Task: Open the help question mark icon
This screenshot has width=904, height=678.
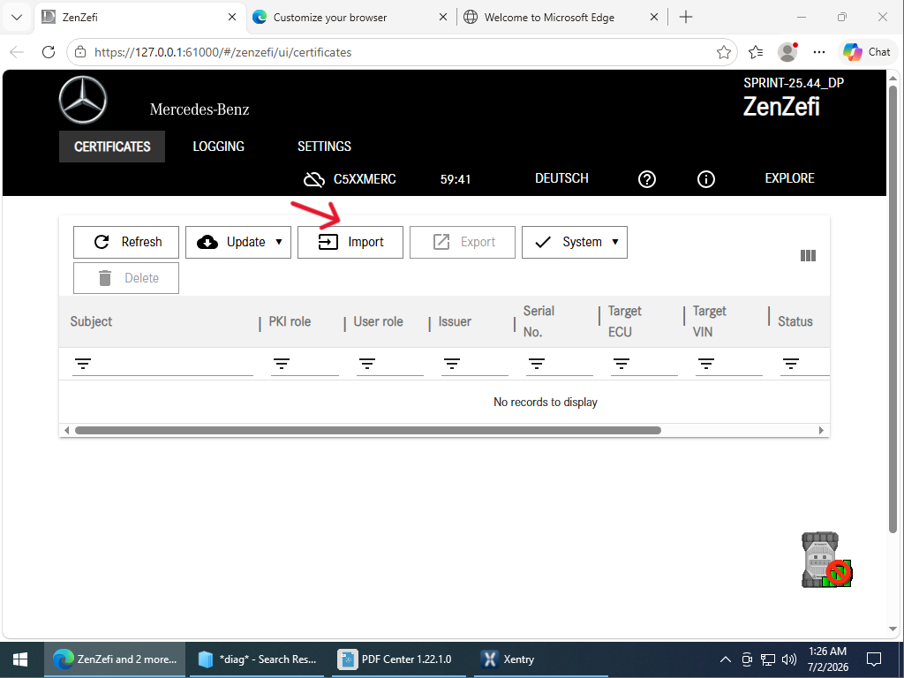Action: (x=647, y=179)
